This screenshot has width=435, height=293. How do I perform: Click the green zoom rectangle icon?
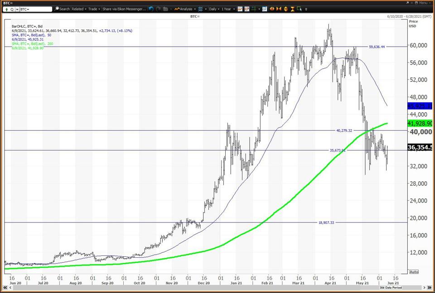pos(299,9)
